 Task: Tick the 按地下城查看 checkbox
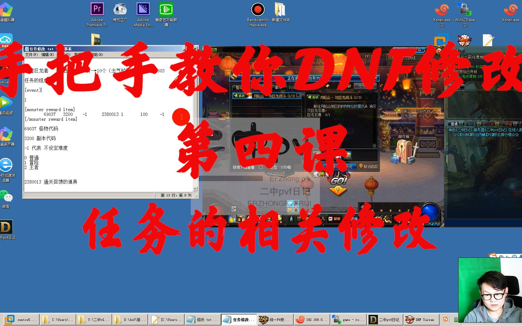[261, 167]
